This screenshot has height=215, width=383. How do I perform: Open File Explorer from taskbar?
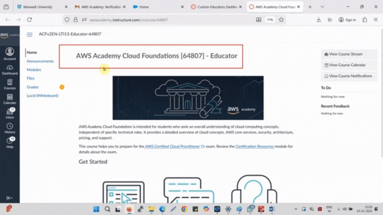tap(151, 209)
